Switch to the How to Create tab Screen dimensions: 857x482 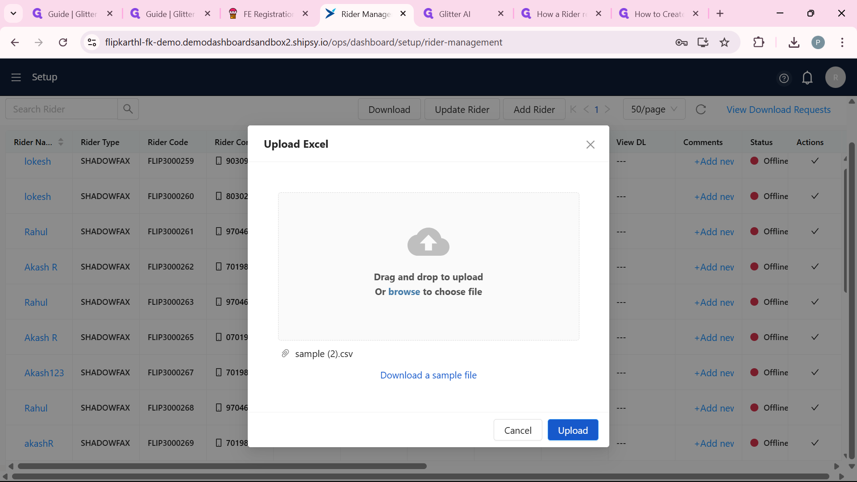click(659, 14)
